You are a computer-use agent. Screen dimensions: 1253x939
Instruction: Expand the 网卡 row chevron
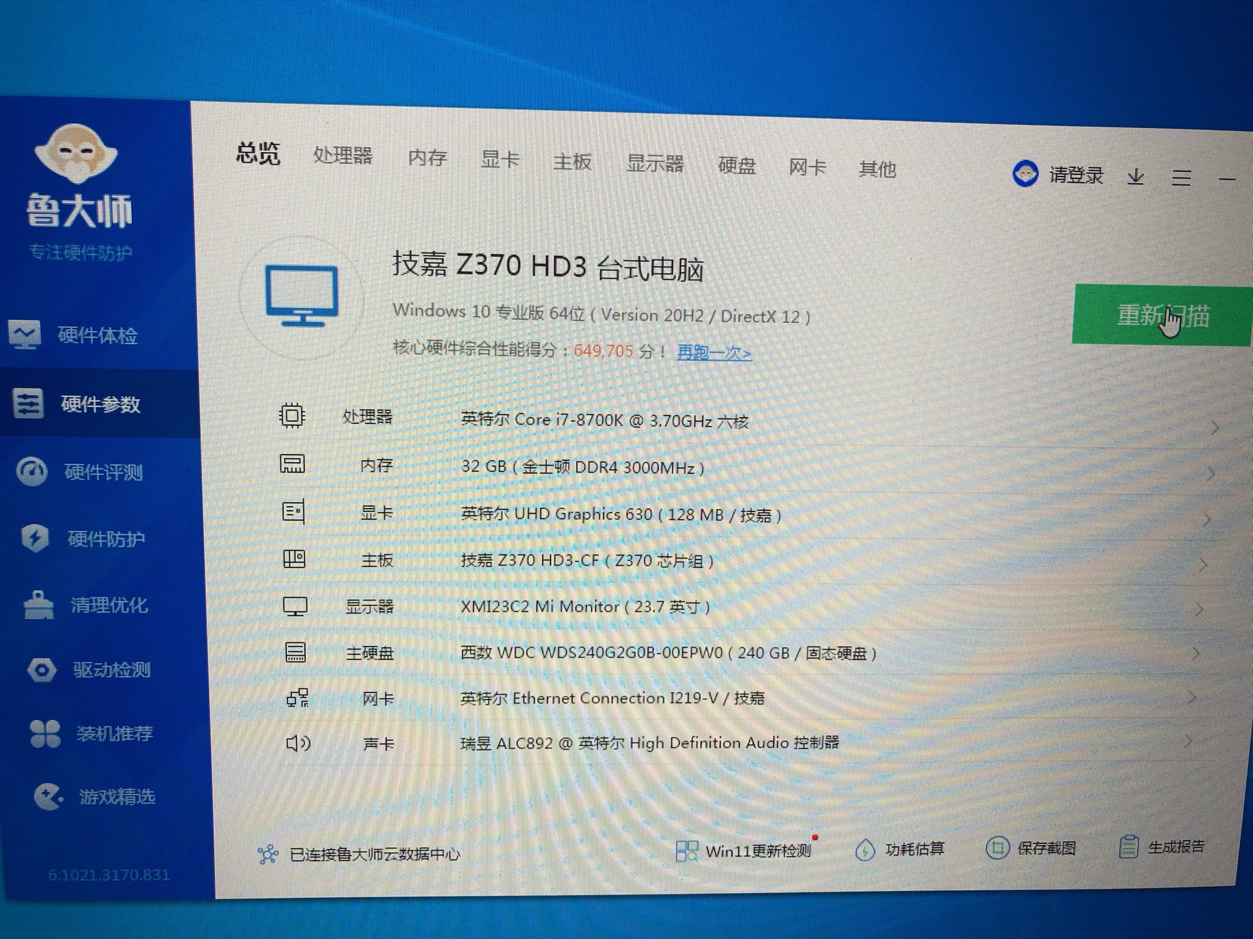coord(1191,697)
